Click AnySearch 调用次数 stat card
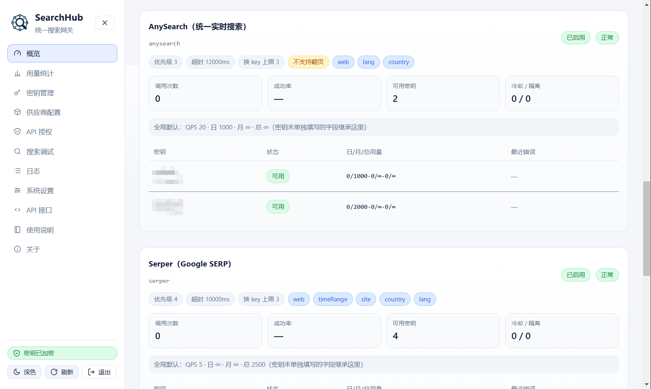Viewport: 651px width, 389px height. pyautogui.click(x=205, y=94)
